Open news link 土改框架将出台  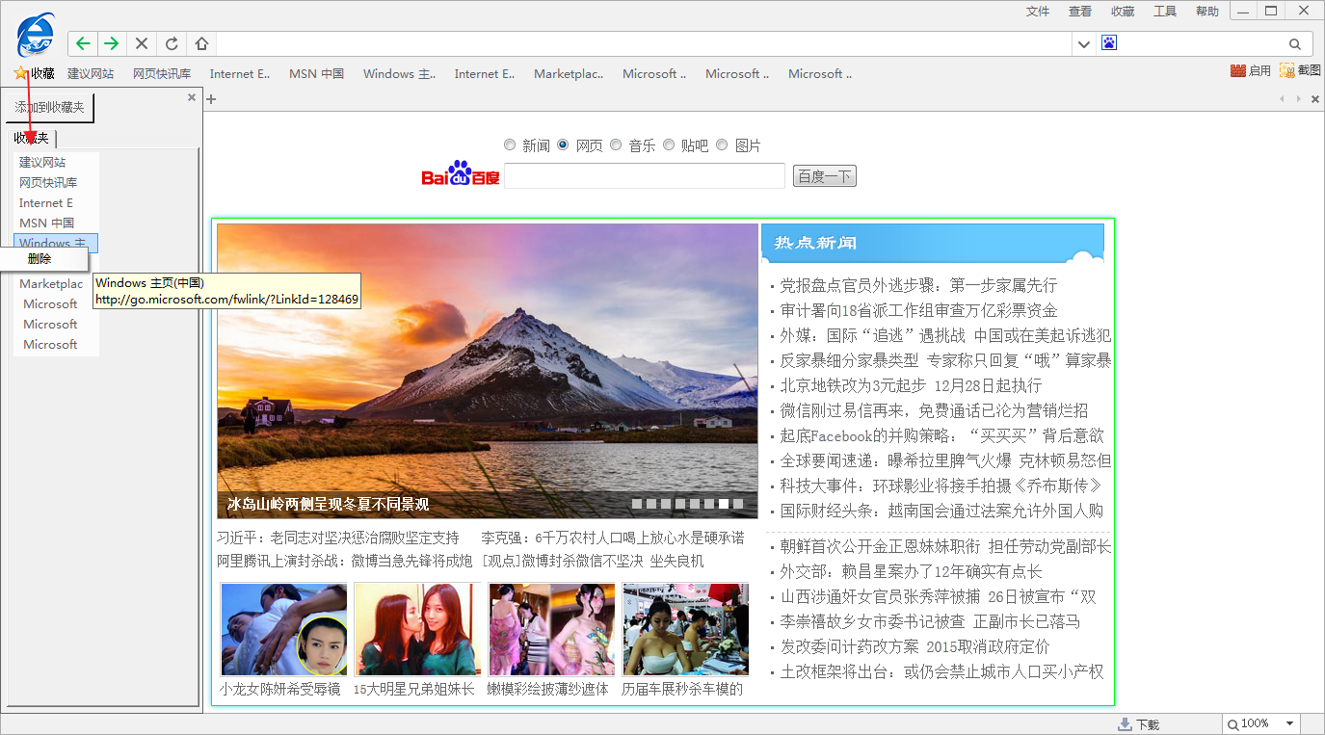click(x=941, y=671)
